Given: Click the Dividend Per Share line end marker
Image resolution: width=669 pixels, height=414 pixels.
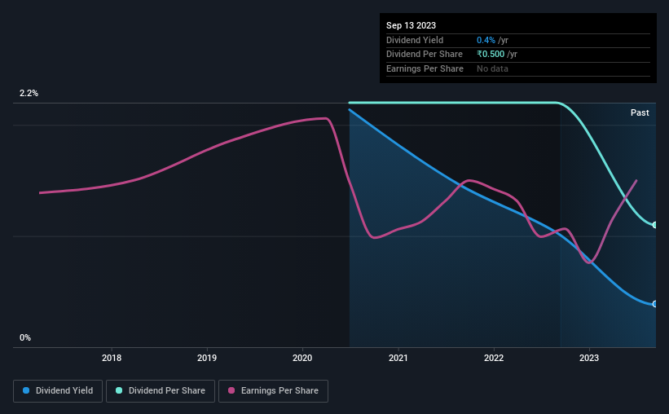Looking at the screenshot, I should tap(654, 225).
